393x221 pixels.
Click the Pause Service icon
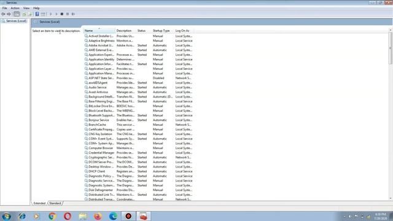click(x=68, y=14)
